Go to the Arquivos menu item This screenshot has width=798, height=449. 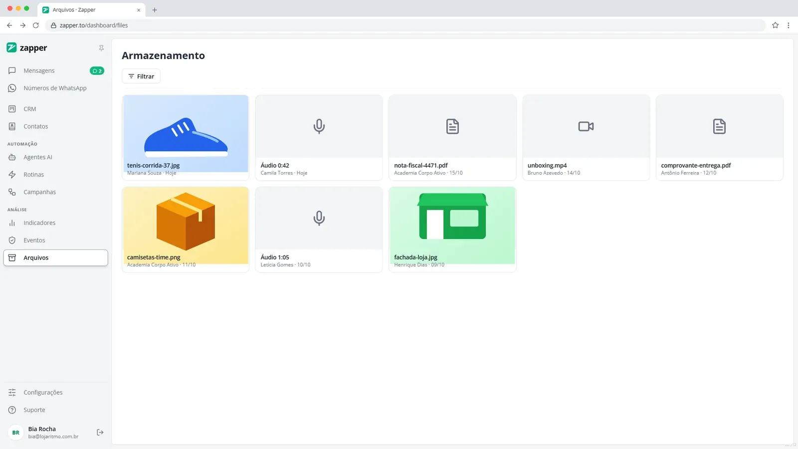pyautogui.click(x=56, y=258)
